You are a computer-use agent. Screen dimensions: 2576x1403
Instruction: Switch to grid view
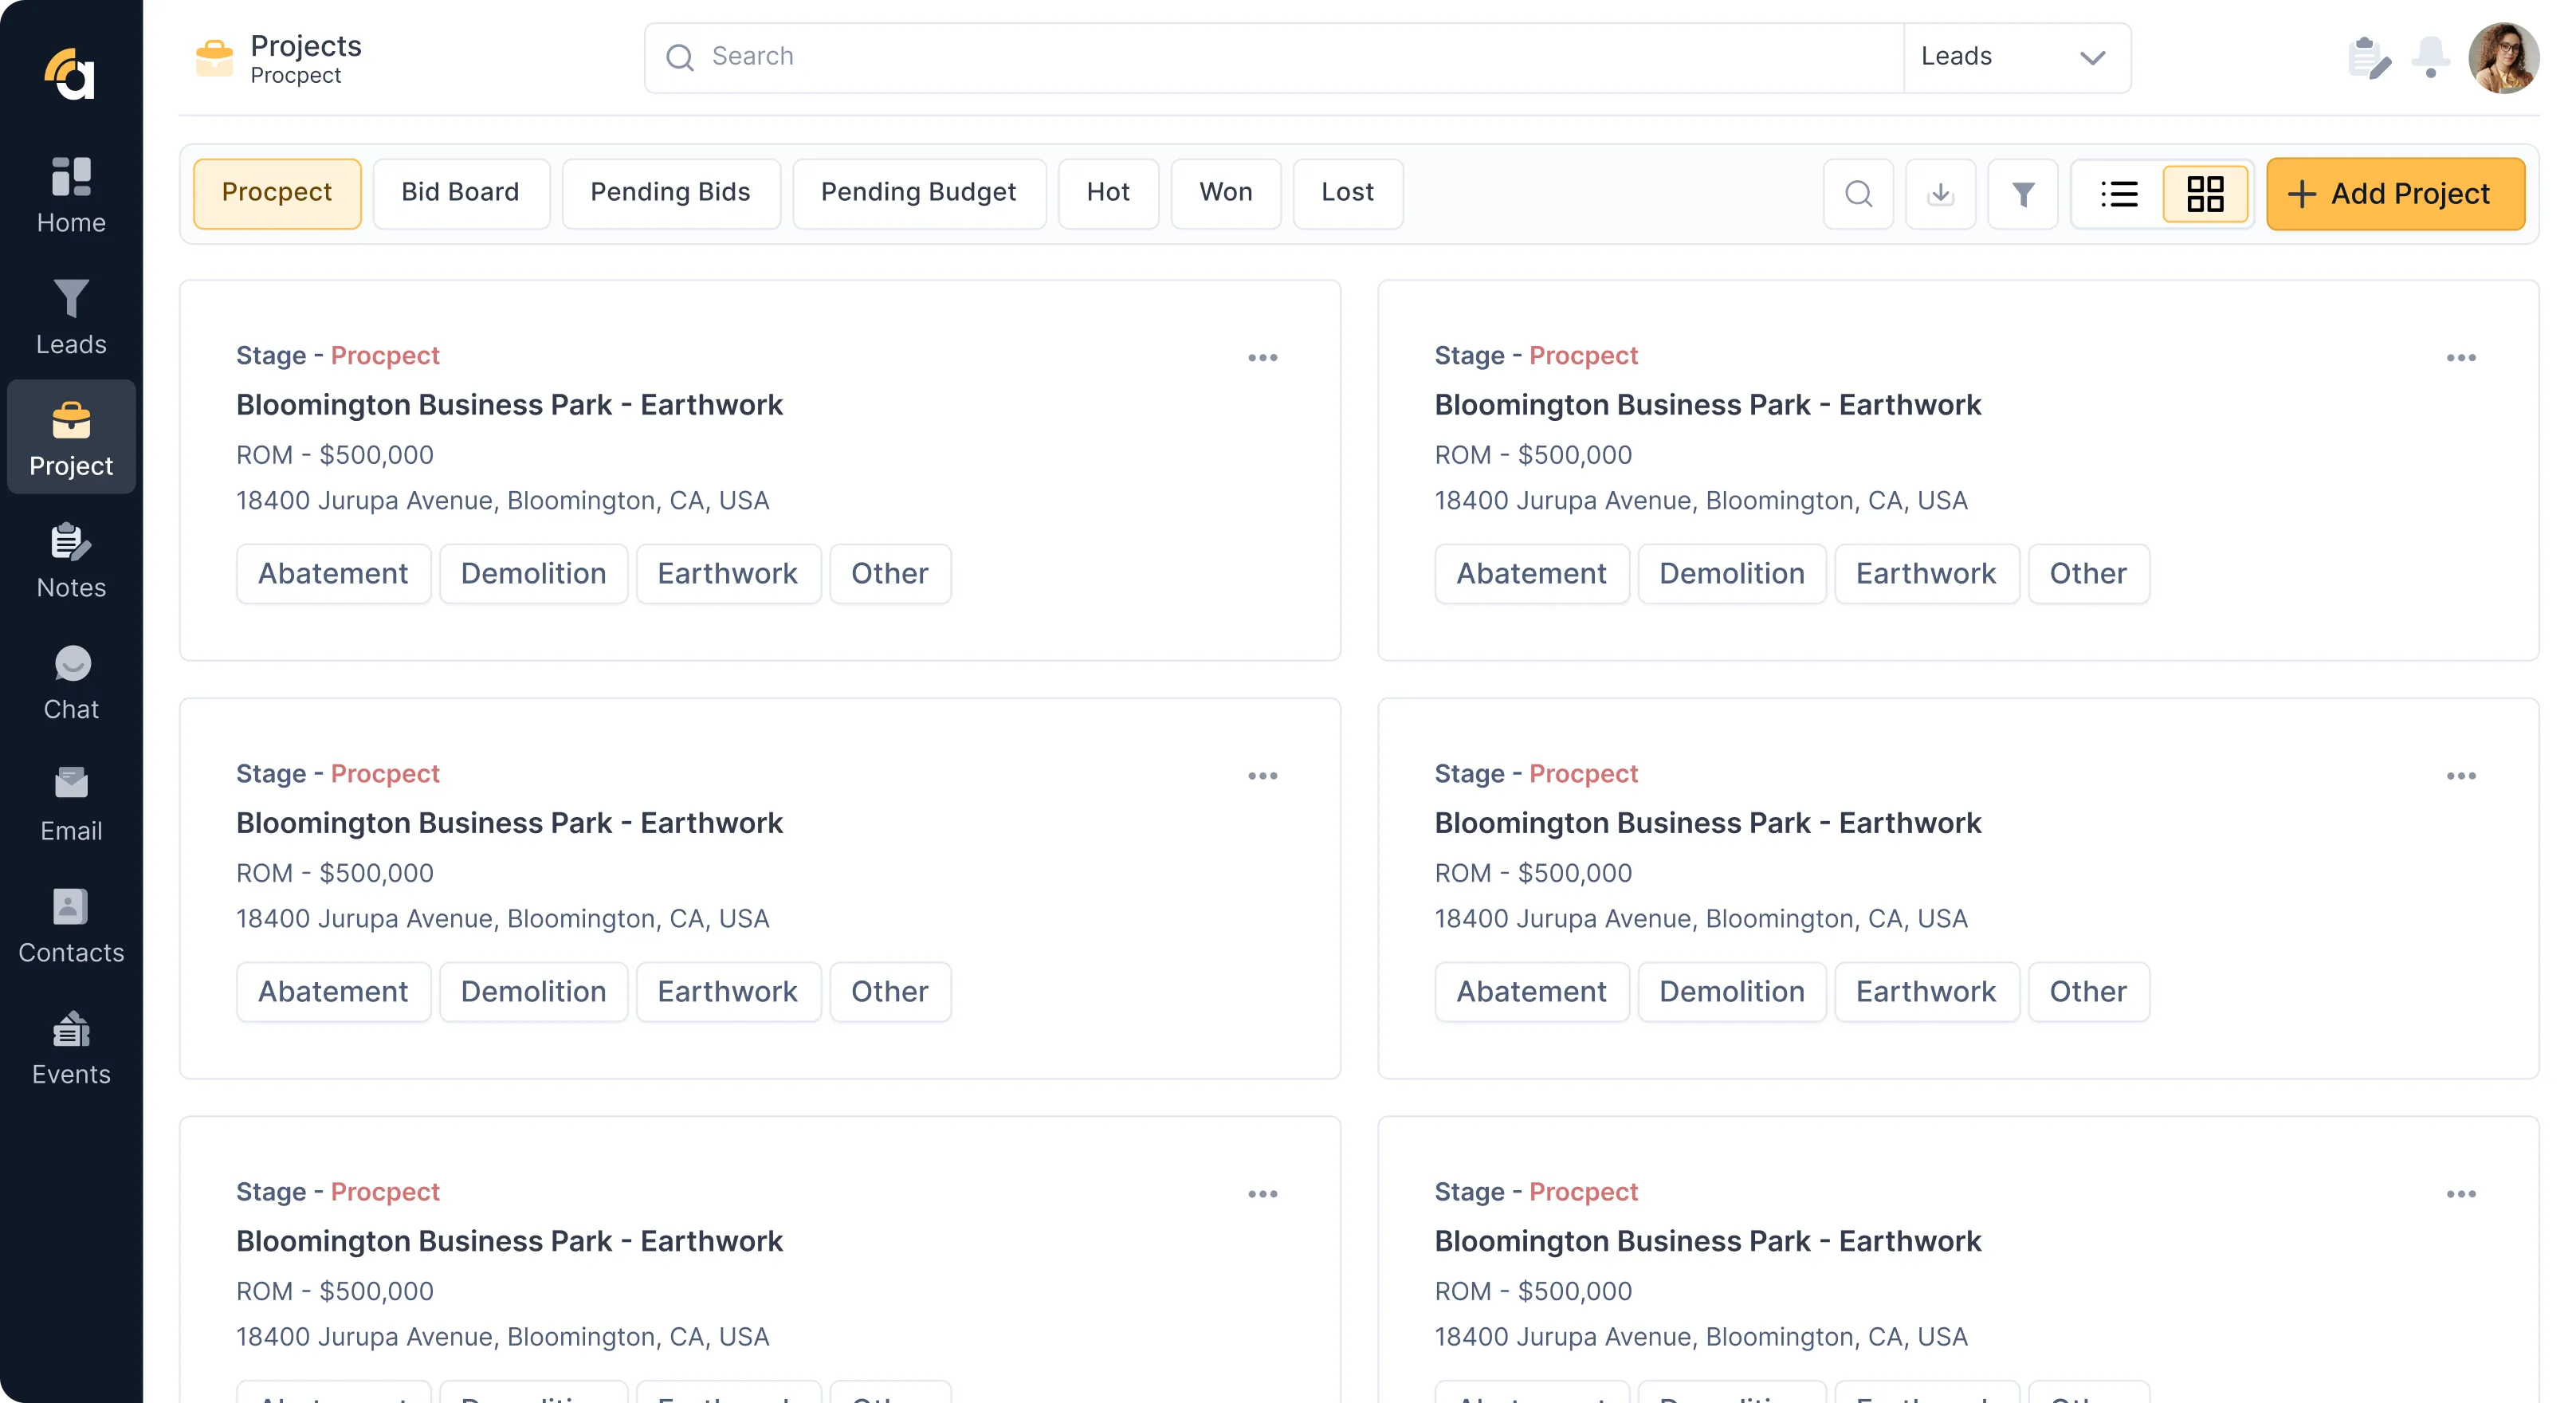pyautogui.click(x=2205, y=194)
